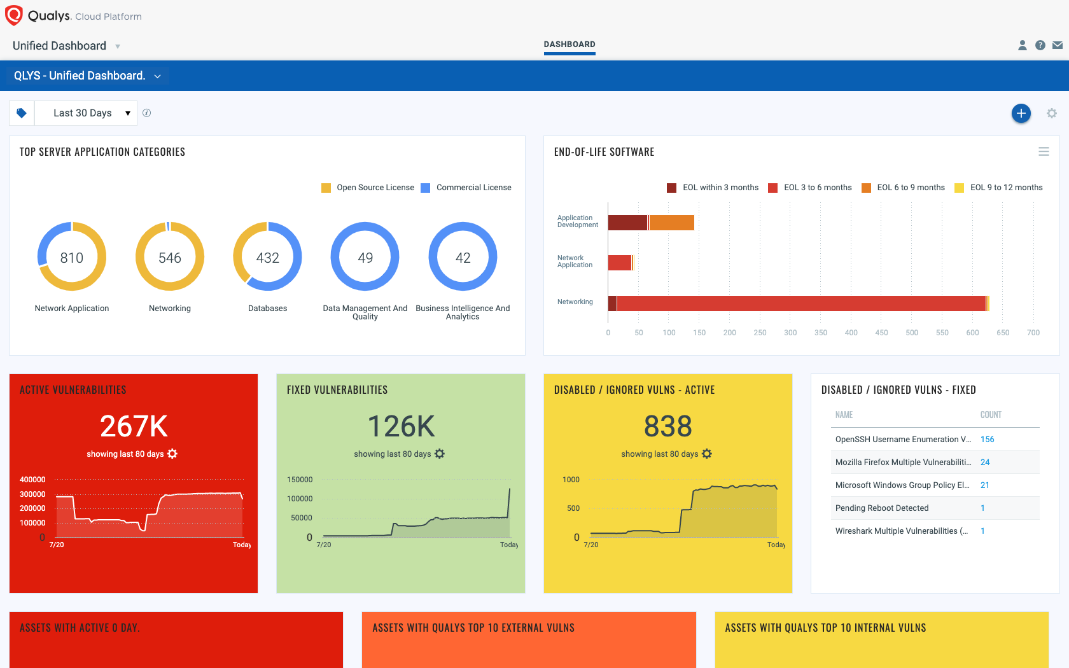Switch to the DASHBOARD tab
The width and height of the screenshot is (1069, 668).
click(569, 45)
